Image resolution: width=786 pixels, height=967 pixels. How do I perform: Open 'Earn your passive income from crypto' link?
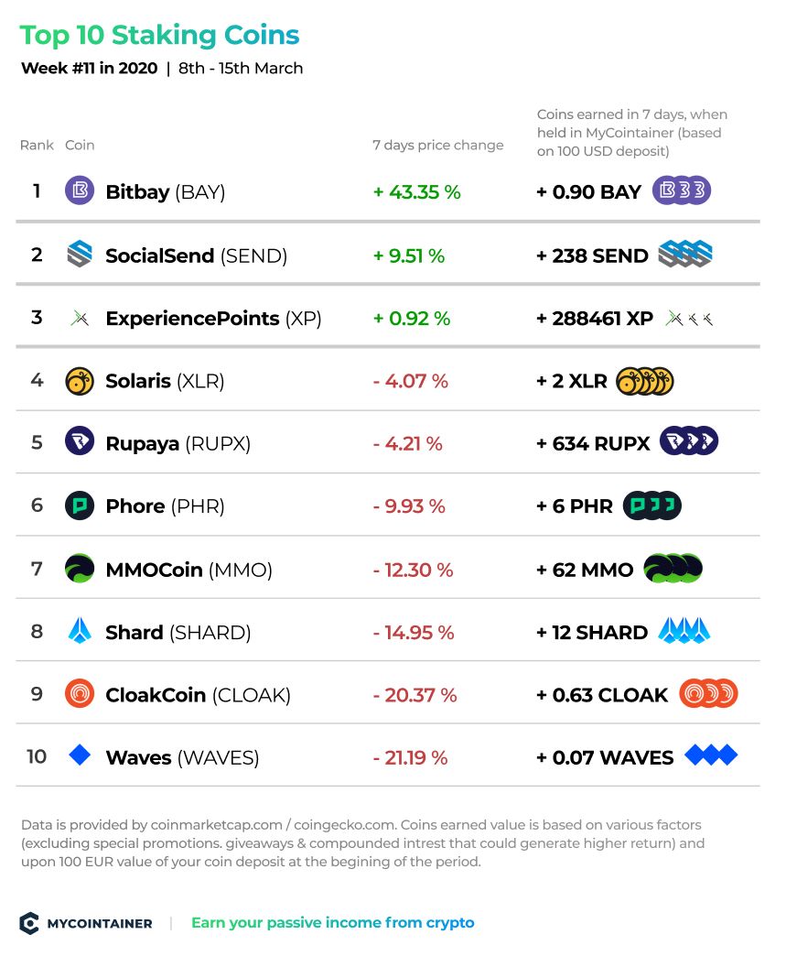(x=333, y=923)
